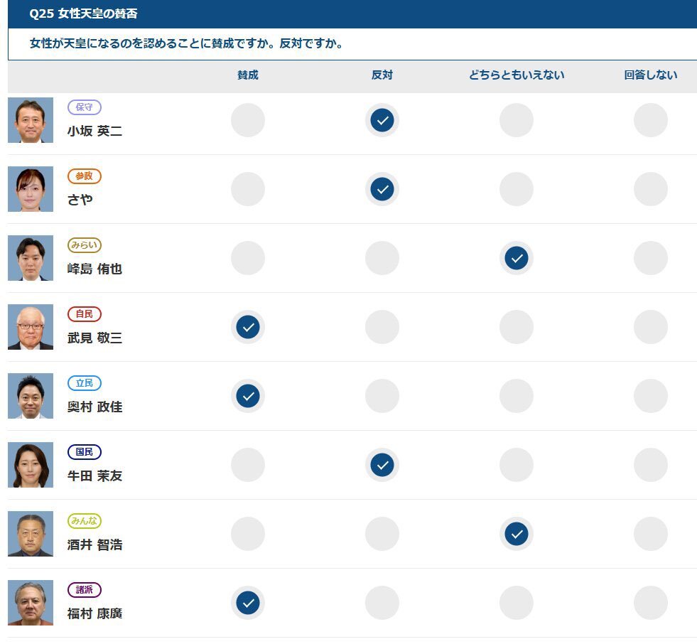
Task: Click the みらい party badge
Action: pyautogui.click(x=85, y=245)
